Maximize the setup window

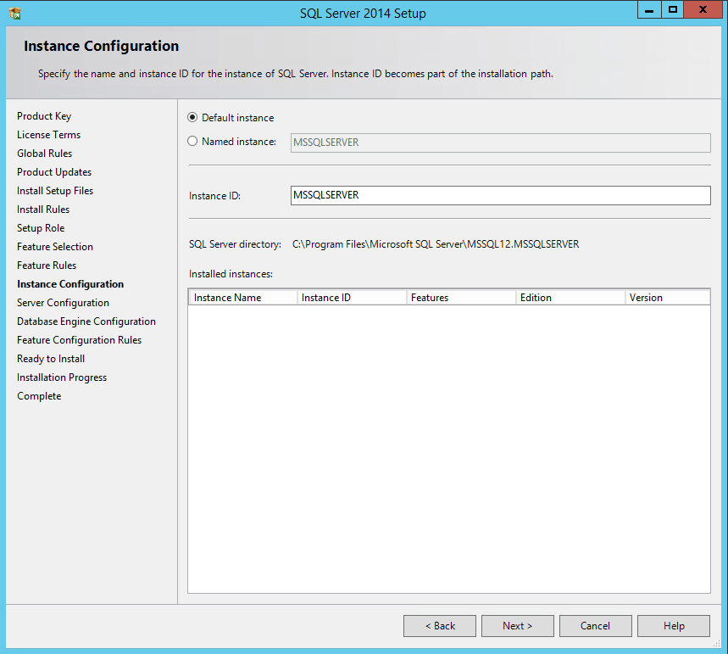[x=673, y=10]
